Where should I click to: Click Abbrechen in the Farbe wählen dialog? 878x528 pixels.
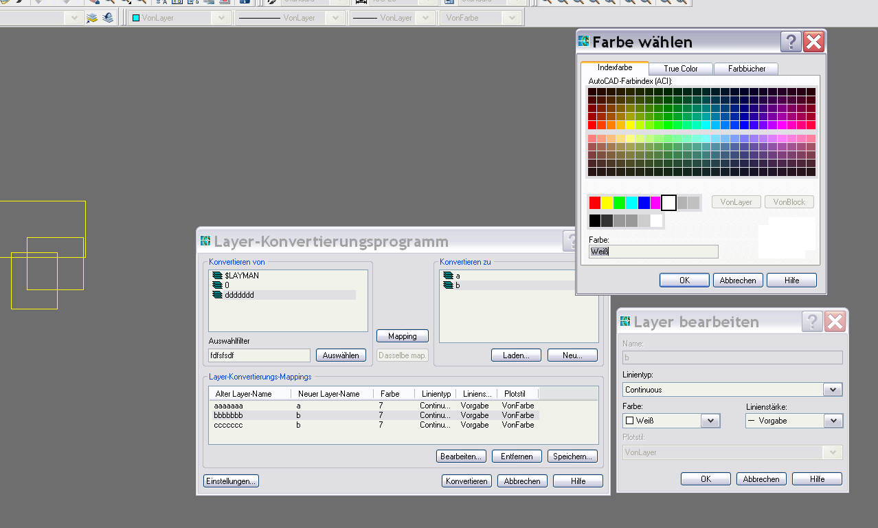[x=738, y=280]
